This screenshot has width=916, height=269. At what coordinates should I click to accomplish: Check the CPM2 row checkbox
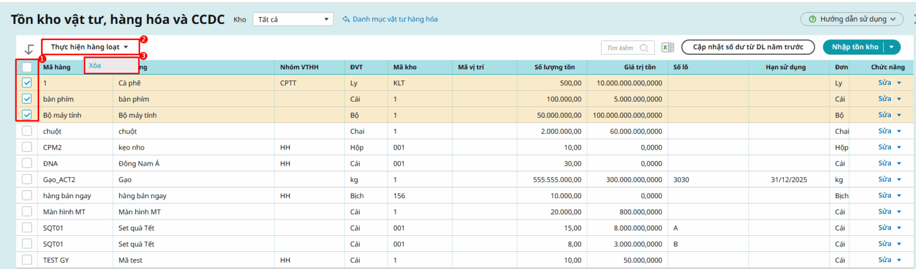27,147
